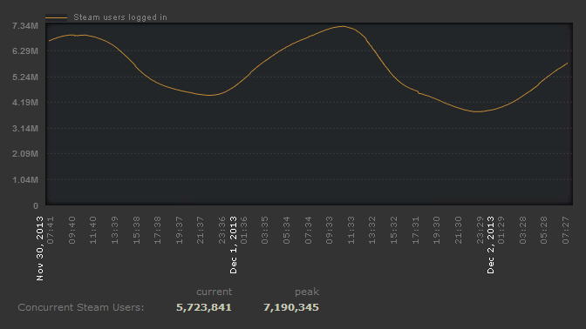Viewport: 586px width, 329px height.
Task: Click the graph's lowest dip near 23:29
Action: point(477,111)
